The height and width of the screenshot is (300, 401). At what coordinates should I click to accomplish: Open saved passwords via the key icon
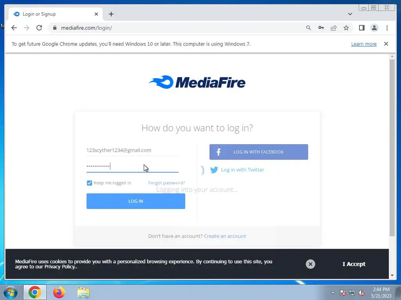coord(321,28)
